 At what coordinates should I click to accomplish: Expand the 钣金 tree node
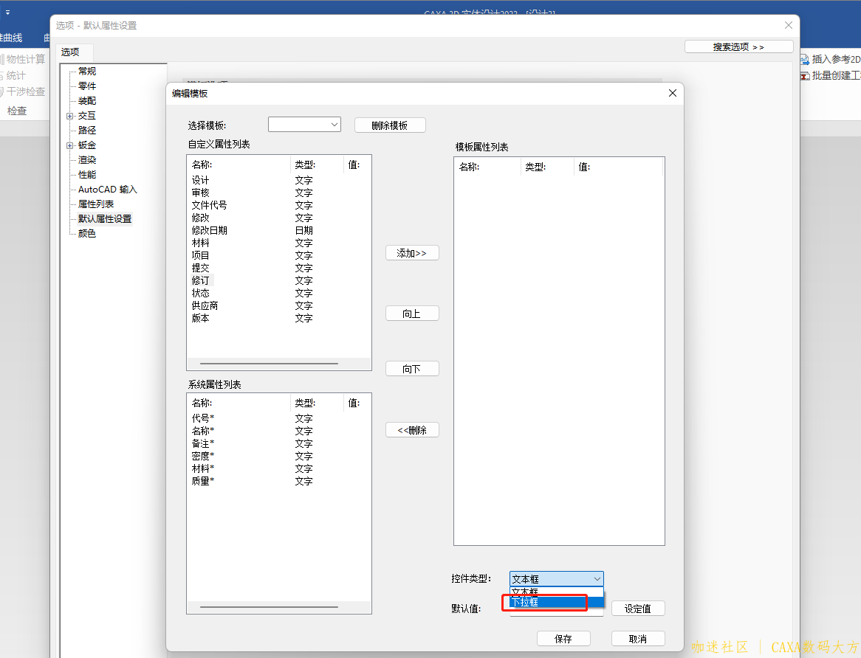[x=69, y=145]
